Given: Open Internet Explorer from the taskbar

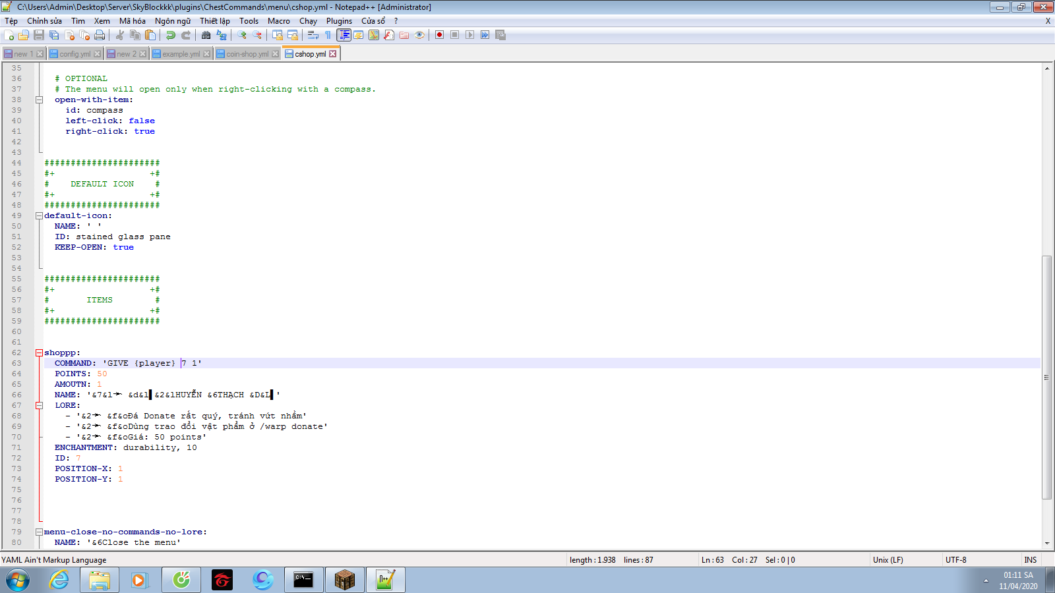Looking at the screenshot, I should (x=59, y=580).
